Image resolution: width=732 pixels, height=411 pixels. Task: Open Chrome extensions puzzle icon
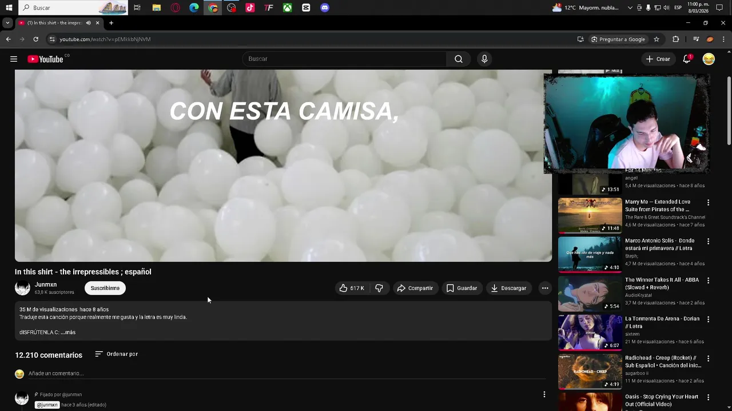pos(676,39)
